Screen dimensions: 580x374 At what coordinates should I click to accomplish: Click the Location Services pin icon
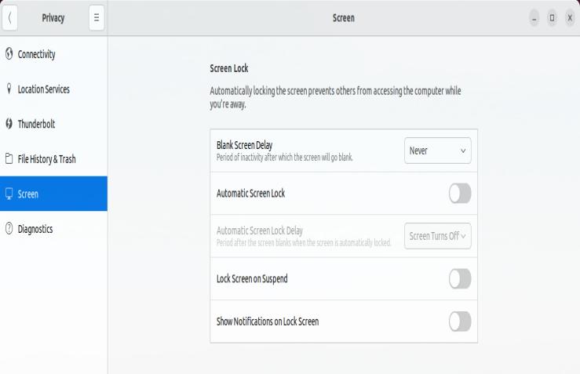coord(9,89)
